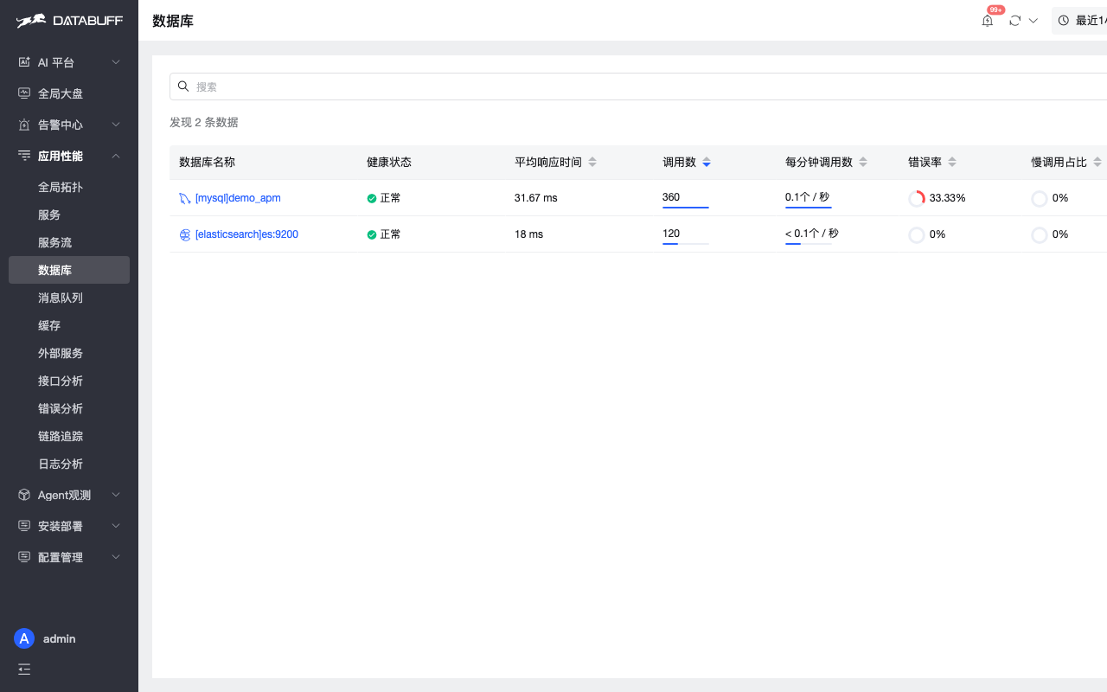Viewport: 1107px width, 692px height.
Task: Click the 99+ notification badge
Action: pos(995,10)
